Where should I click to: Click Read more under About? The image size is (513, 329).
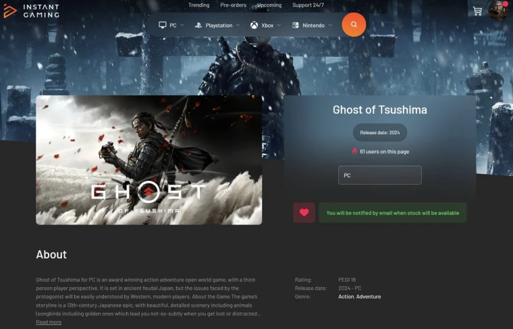(49, 322)
